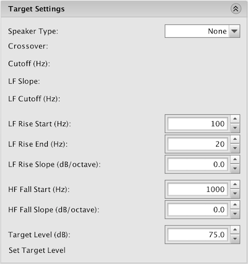Focus the Target Level dB field
The width and height of the screenshot is (248, 264).
point(198,235)
